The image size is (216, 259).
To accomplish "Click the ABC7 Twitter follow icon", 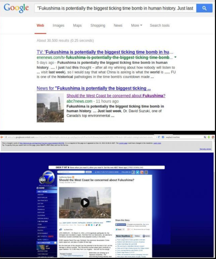I will click(x=137, y=172).
